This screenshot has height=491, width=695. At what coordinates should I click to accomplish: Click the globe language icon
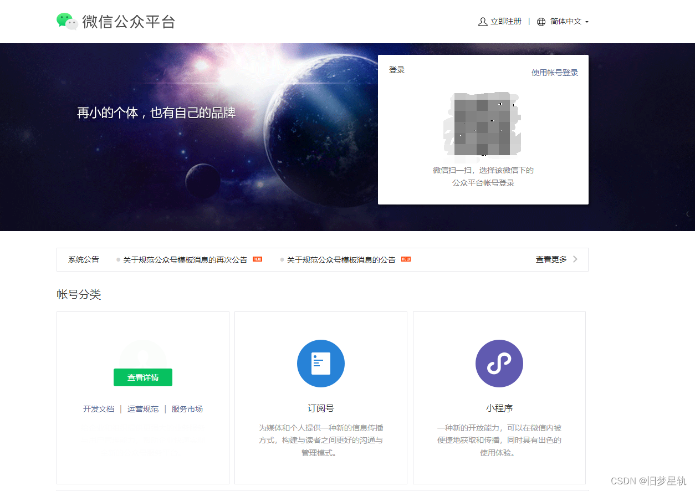tap(541, 22)
